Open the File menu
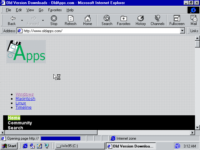The image size is (200, 150). coord(8,10)
